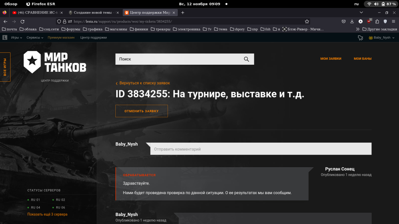Image resolution: width=399 pixels, height=224 pixels.
Task: Open the Baby_Nysh account dropdown
Action: click(381, 38)
